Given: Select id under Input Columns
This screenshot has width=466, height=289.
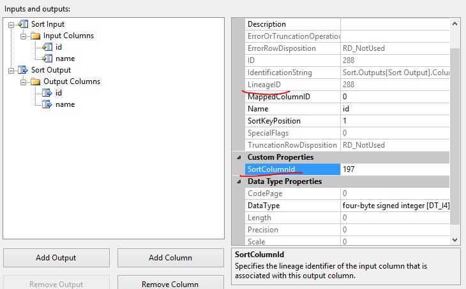Looking at the screenshot, I should [x=59, y=47].
